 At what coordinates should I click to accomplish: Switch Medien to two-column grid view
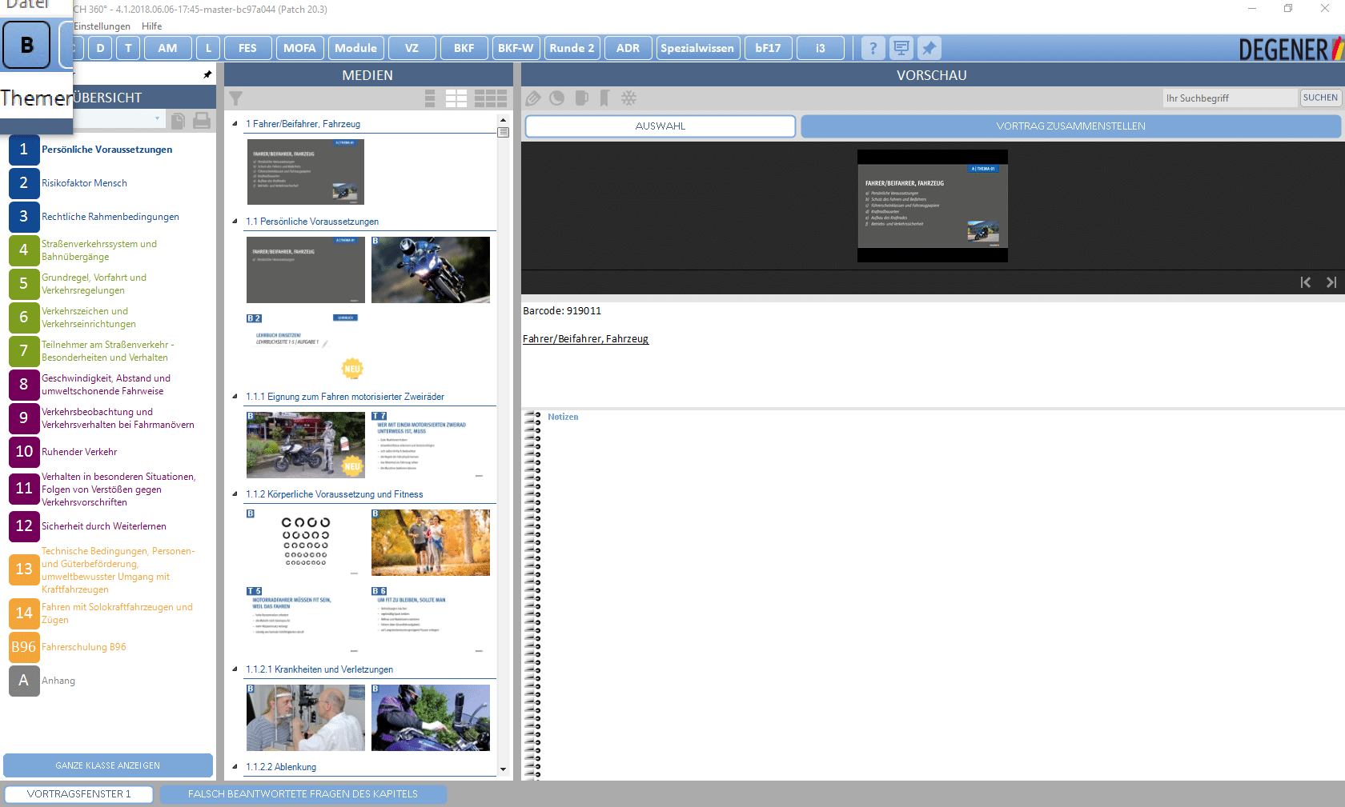(x=456, y=98)
